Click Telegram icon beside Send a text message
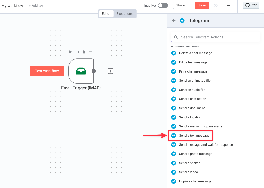Viewport: 264px width, 188px height. (x=174, y=136)
